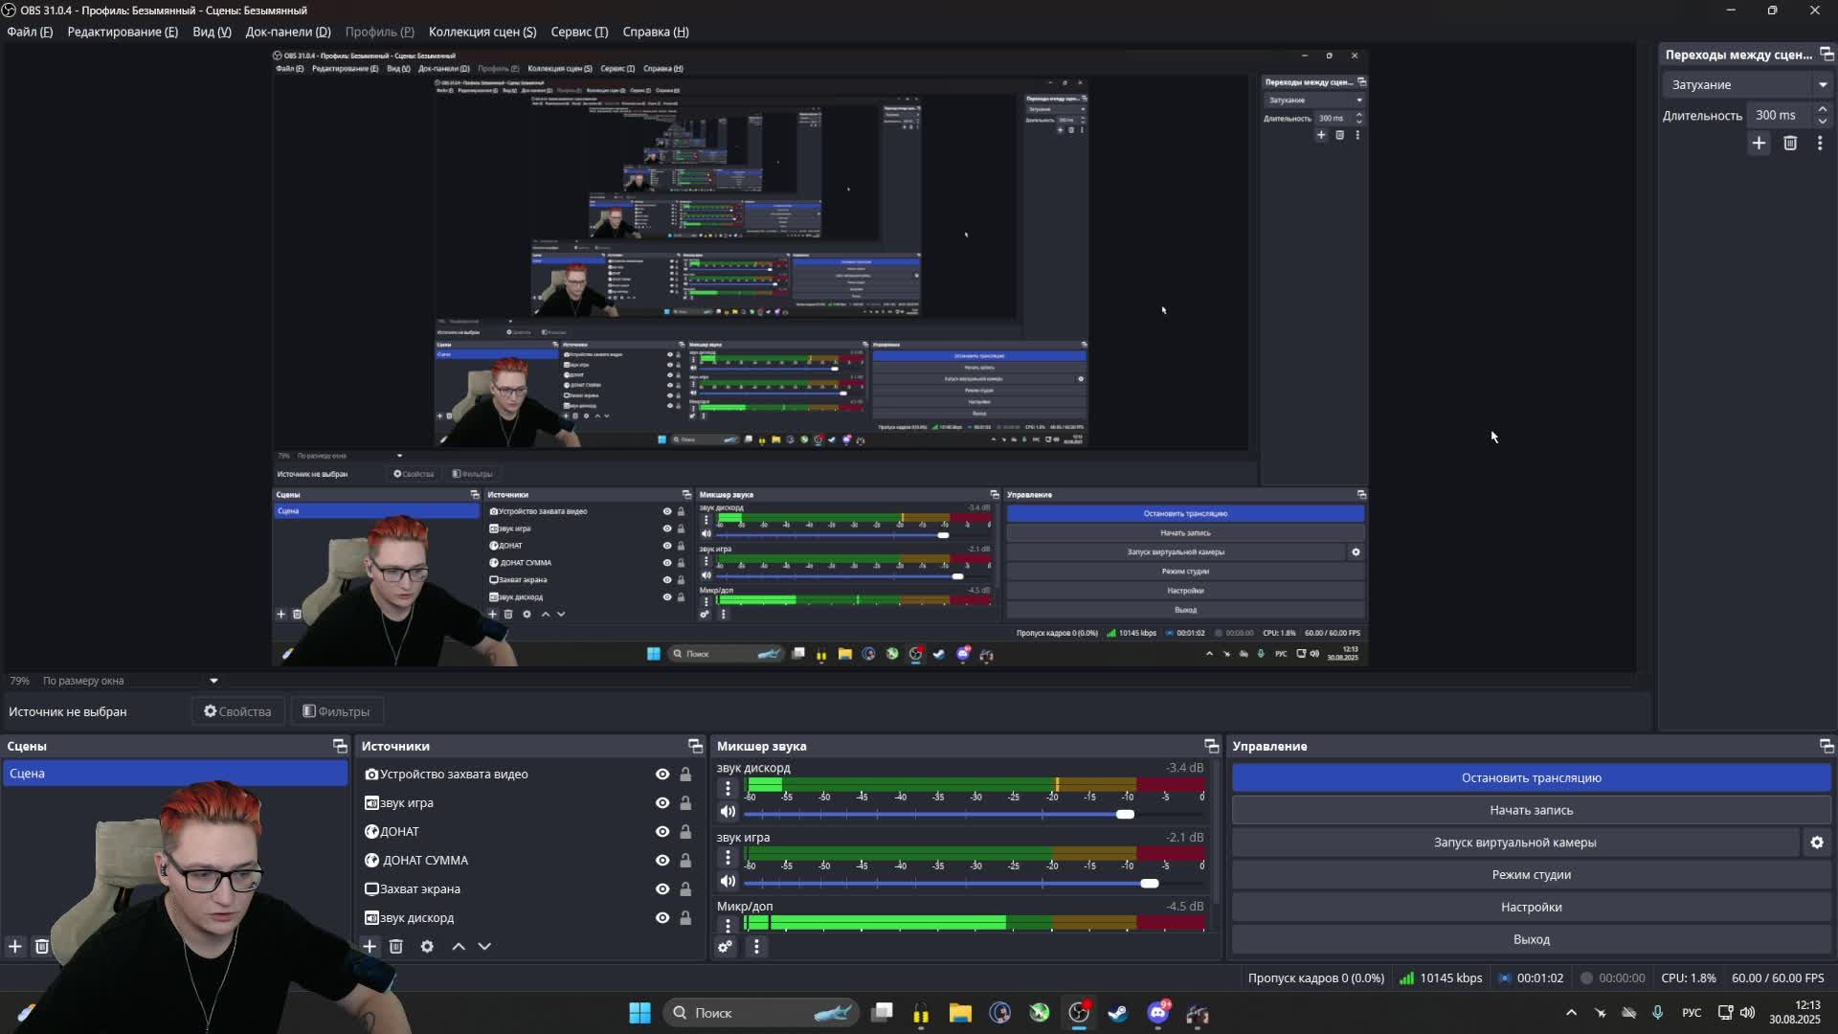Open звук игра options three-dot menu
This screenshot has height=1034, width=1838.
[x=728, y=857]
